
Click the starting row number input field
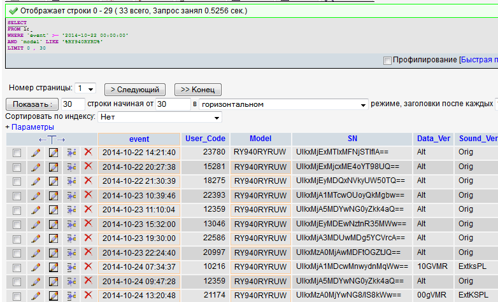pos(172,104)
